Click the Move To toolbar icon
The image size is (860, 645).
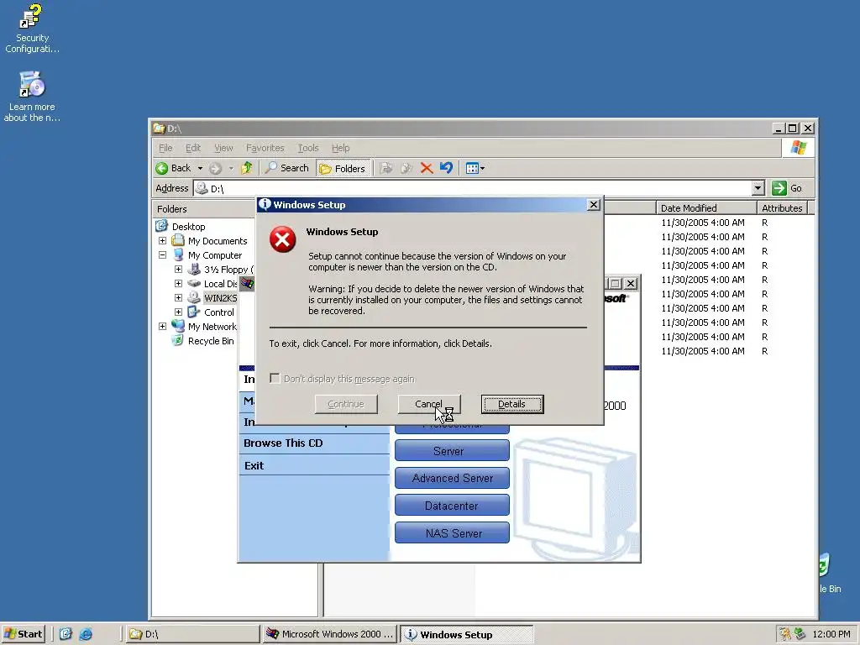pos(386,168)
